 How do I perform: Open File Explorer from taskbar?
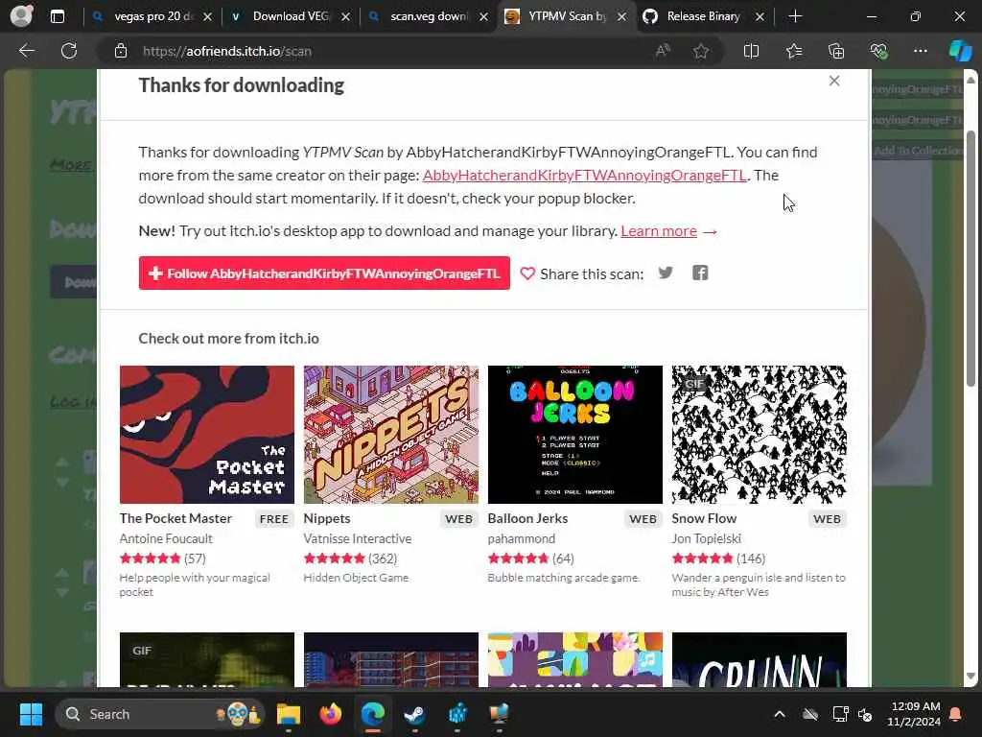289,714
